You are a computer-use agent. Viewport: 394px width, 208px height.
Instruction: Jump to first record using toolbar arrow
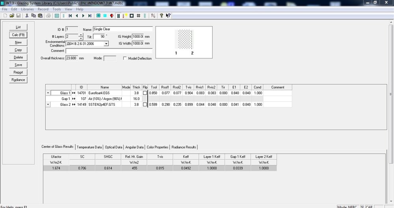70,16
